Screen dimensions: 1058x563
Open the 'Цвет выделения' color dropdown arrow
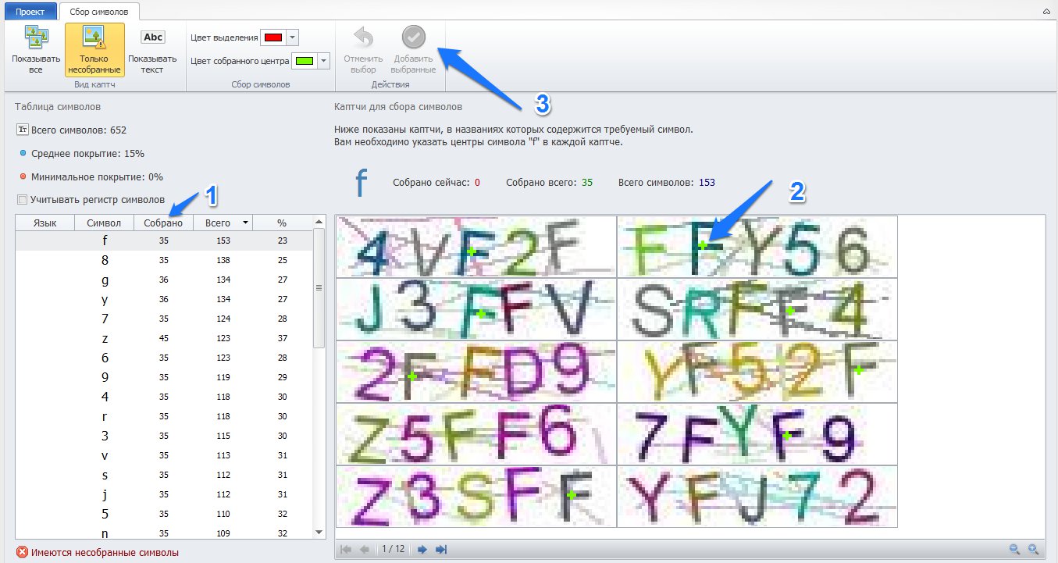[x=292, y=37]
